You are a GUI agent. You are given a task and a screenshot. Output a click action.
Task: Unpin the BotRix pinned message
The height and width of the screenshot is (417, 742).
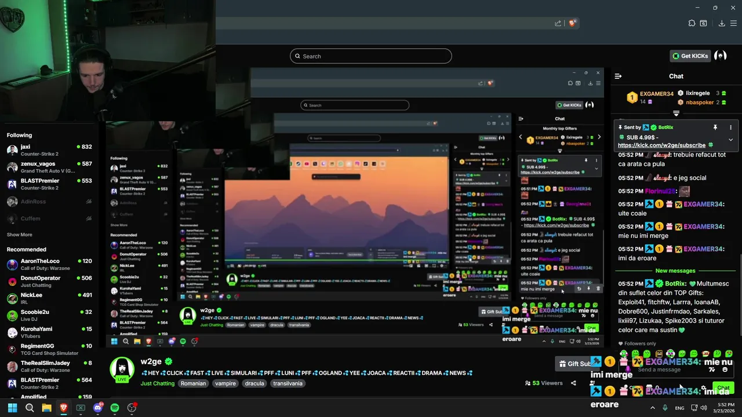click(715, 127)
